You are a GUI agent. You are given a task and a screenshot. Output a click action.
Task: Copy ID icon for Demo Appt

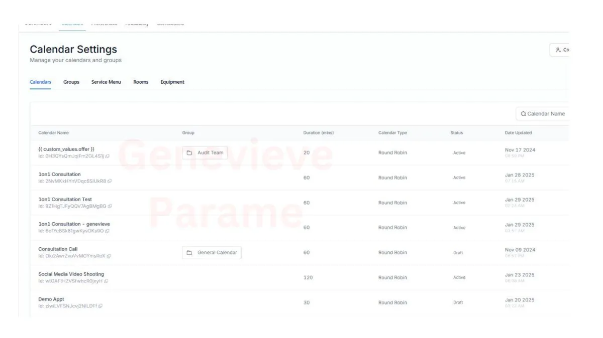pos(100,306)
